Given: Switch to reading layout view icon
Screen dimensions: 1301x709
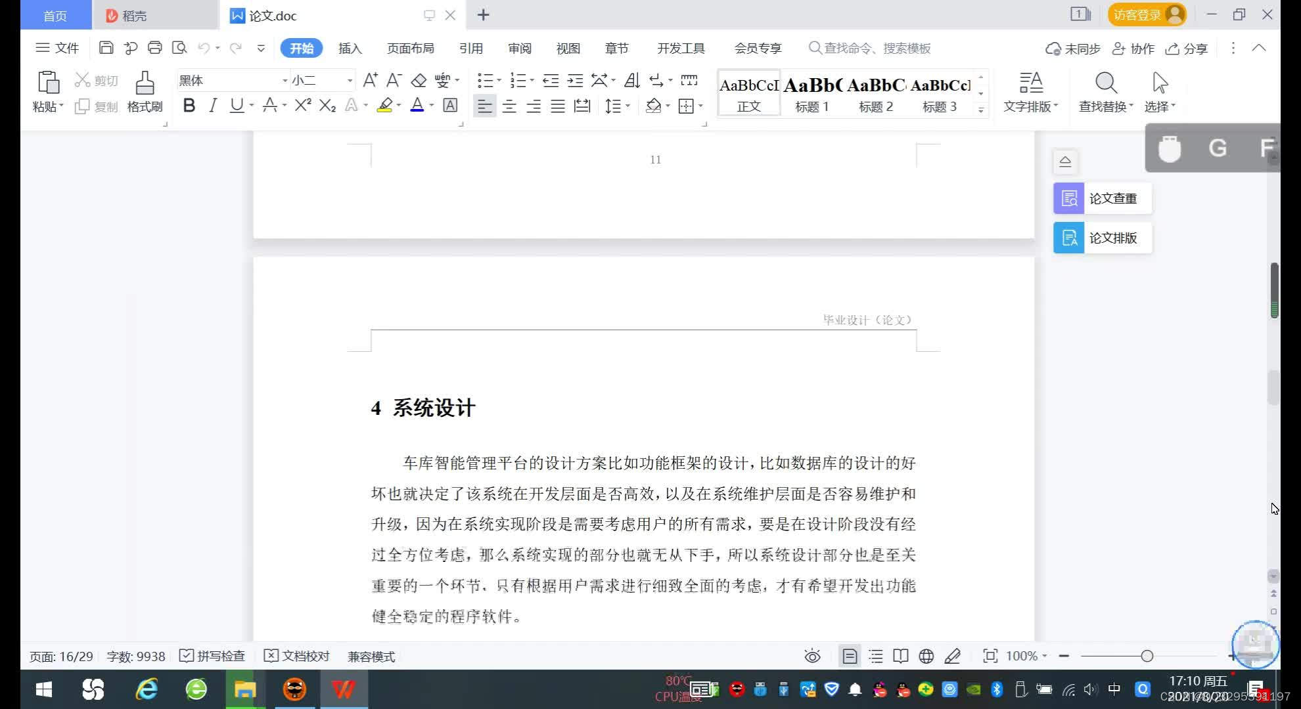Looking at the screenshot, I should click(x=900, y=656).
